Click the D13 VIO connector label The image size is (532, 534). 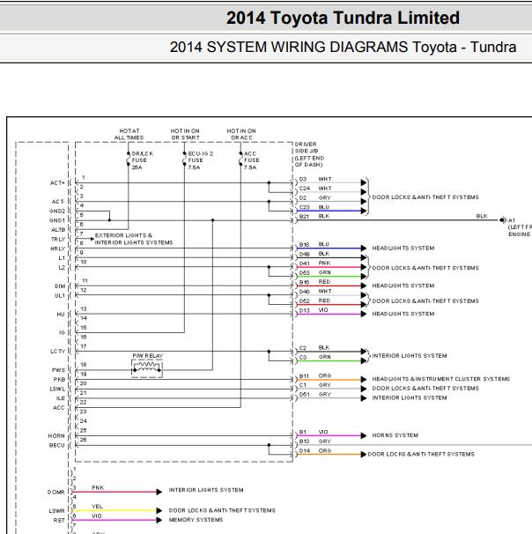pos(314,310)
